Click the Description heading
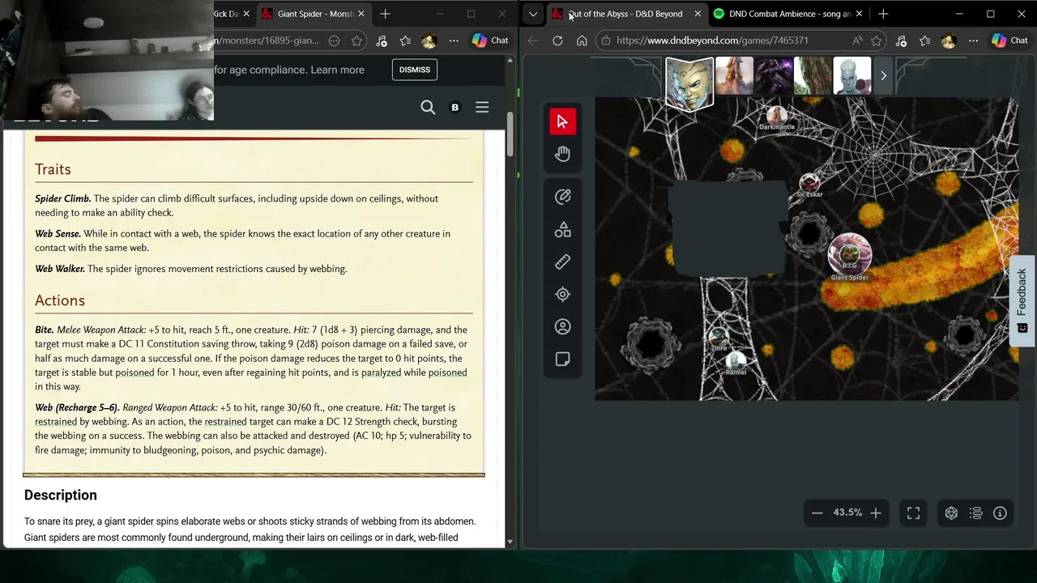1037x583 pixels. (x=61, y=496)
